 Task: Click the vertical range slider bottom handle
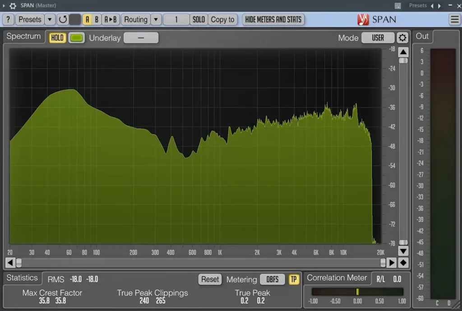403,242
